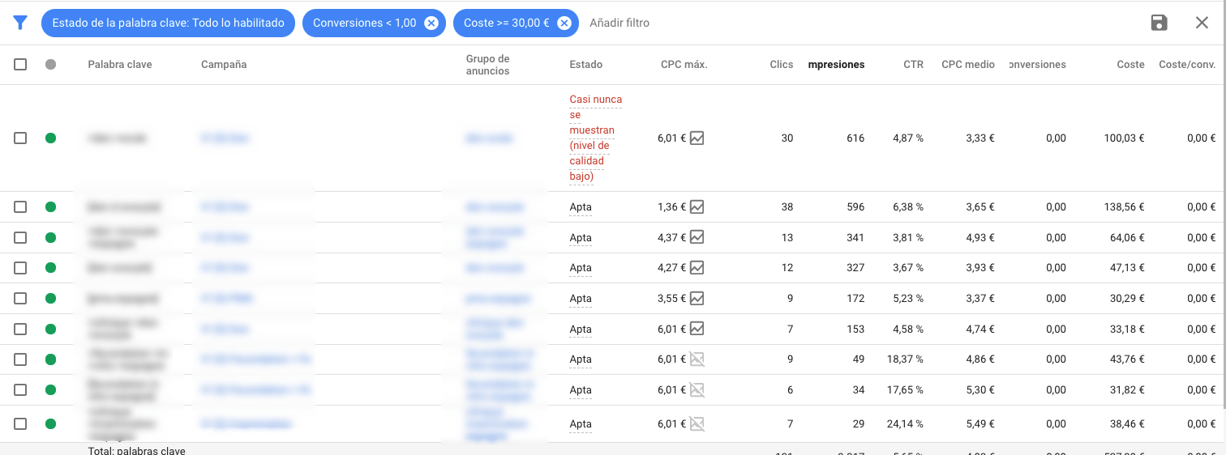
Task: Open status dot menu for 31,82 € row
Action: pyautogui.click(x=50, y=389)
